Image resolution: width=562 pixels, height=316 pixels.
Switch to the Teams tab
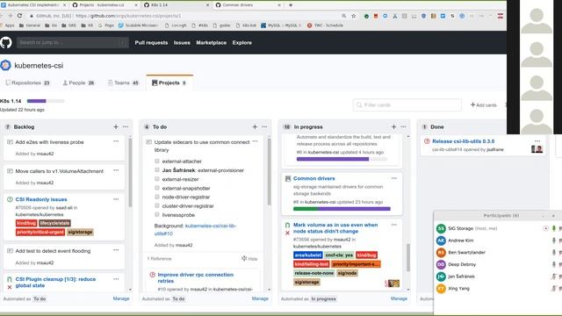click(123, 83)
